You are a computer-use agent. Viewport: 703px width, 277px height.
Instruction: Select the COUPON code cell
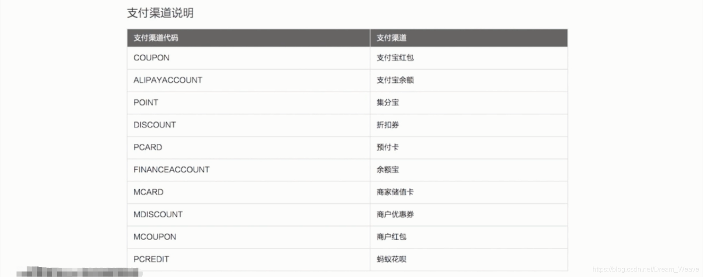pyautogui.click(x=152, y=58)
